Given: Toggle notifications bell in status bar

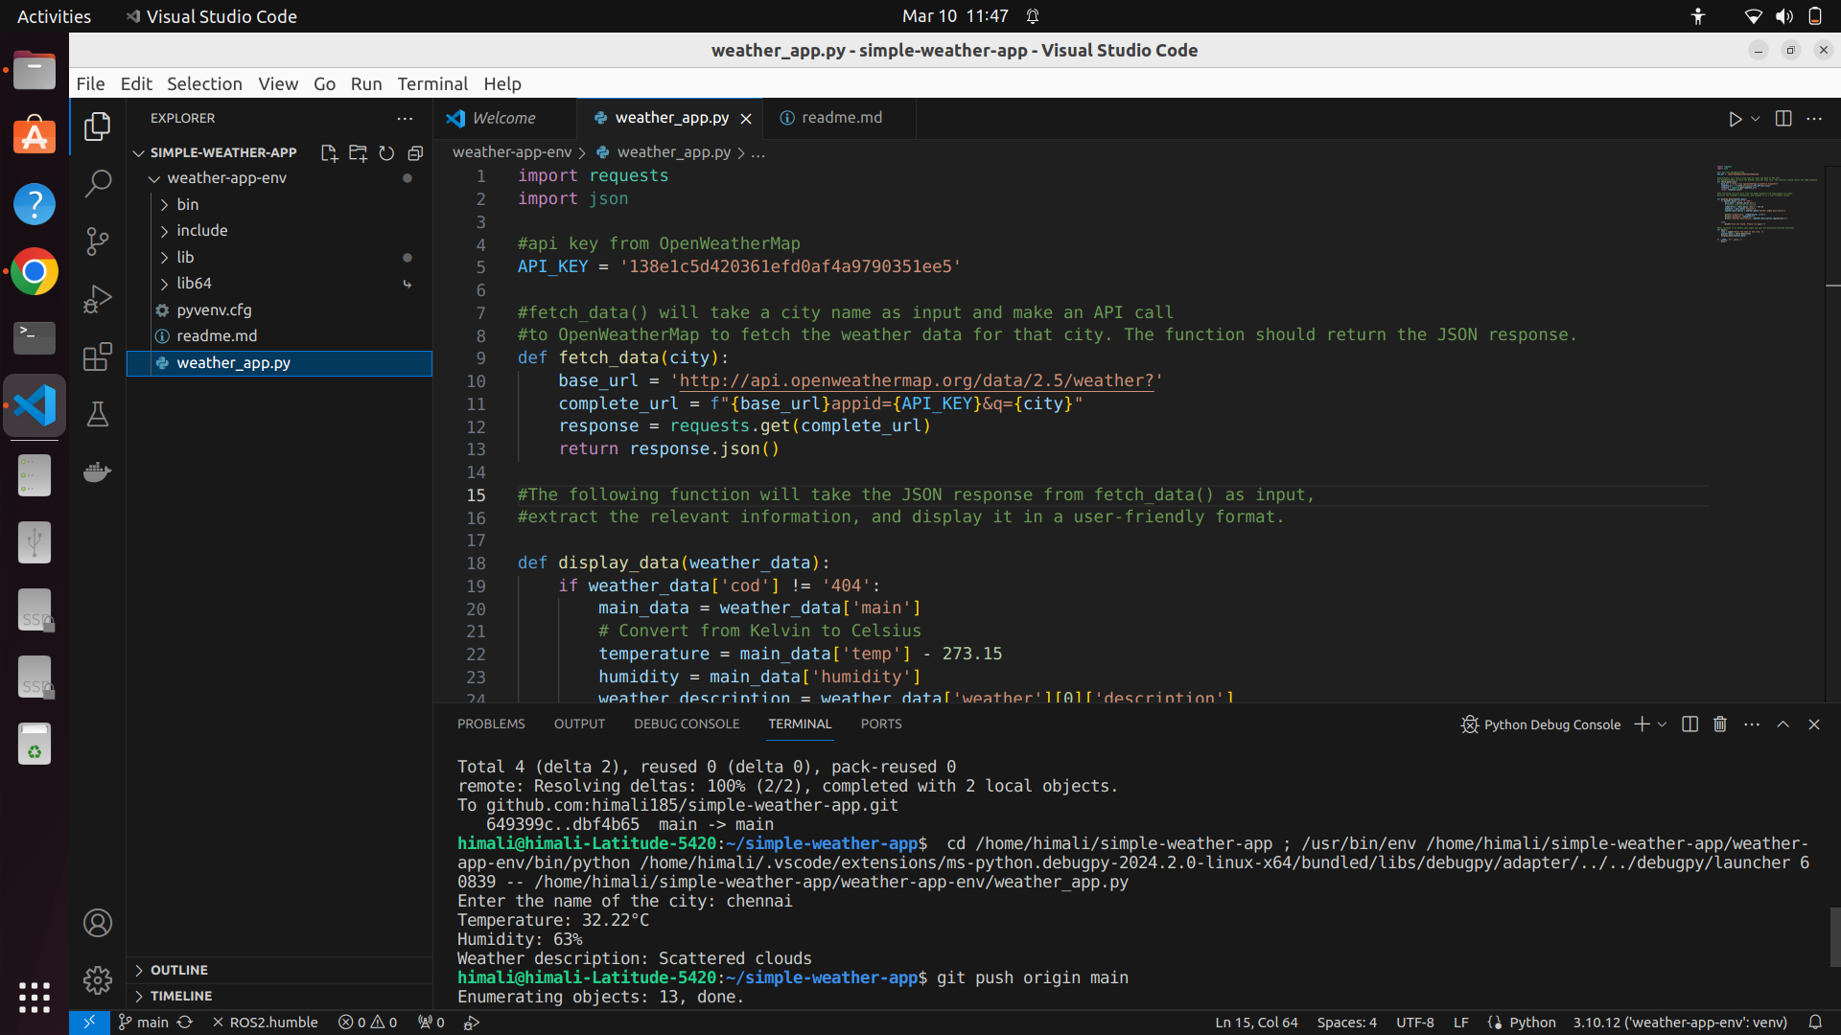Looking at the screenshot, I should 1815,1023.
